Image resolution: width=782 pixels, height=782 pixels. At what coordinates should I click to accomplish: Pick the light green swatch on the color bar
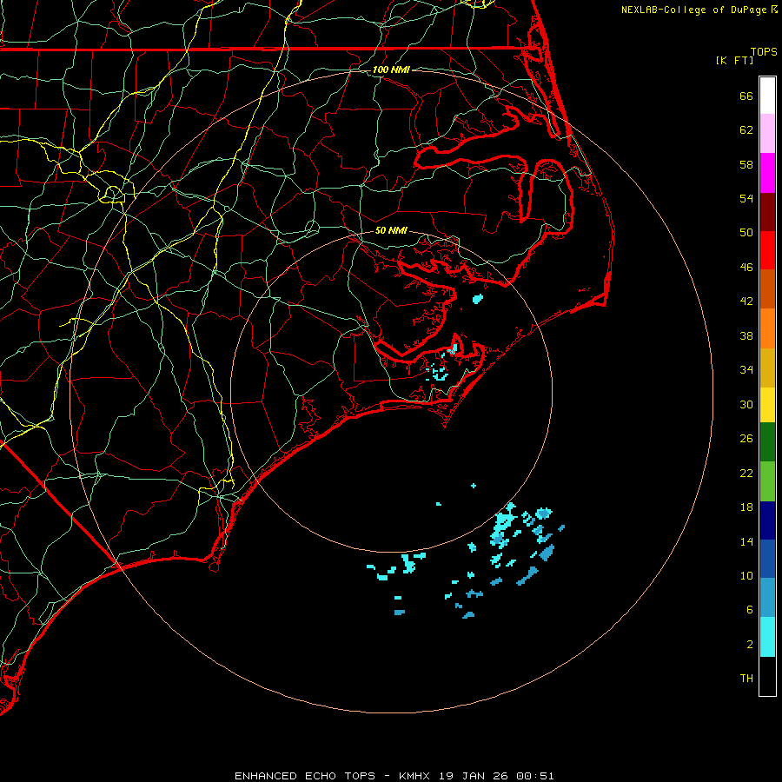pyautogui.click(x=767, y=481)
